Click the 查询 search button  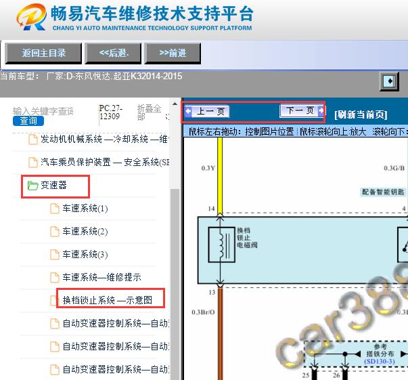pos(28,121)
